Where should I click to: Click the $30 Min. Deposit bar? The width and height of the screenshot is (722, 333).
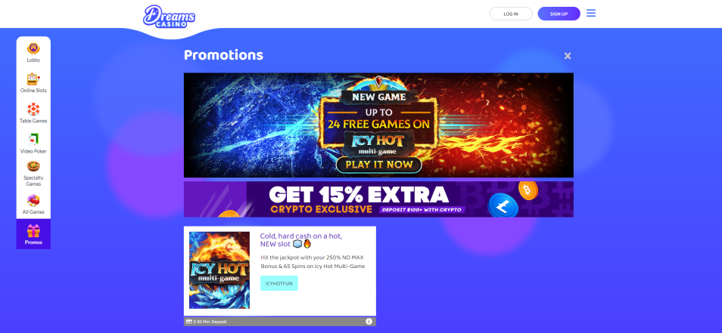[279, 322]
